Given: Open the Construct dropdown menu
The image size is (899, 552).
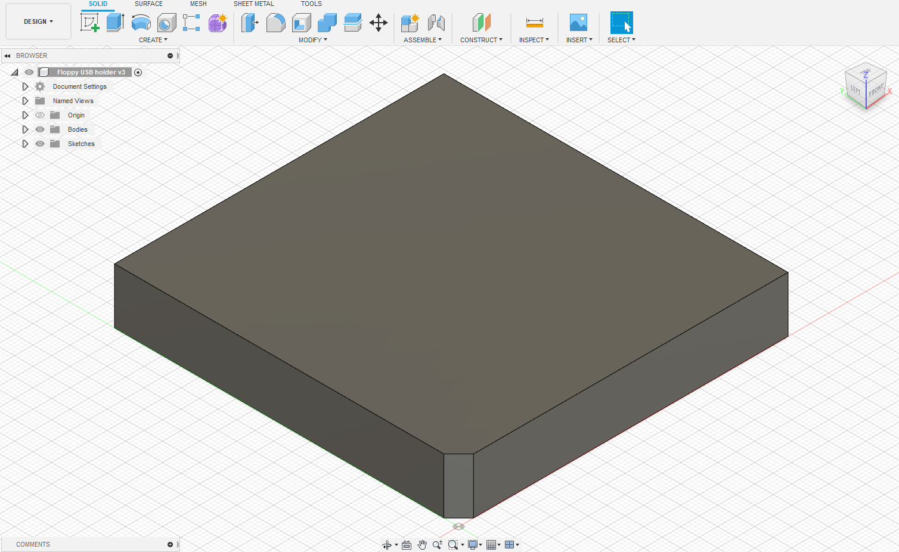Looking at the screenshot, I should click(481, 40).
